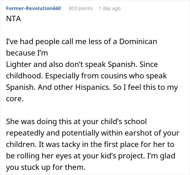The width and height of the screenshot is (190, 175).
Task: Click the line reading 'because I'm'
Action: click(27, 53)
